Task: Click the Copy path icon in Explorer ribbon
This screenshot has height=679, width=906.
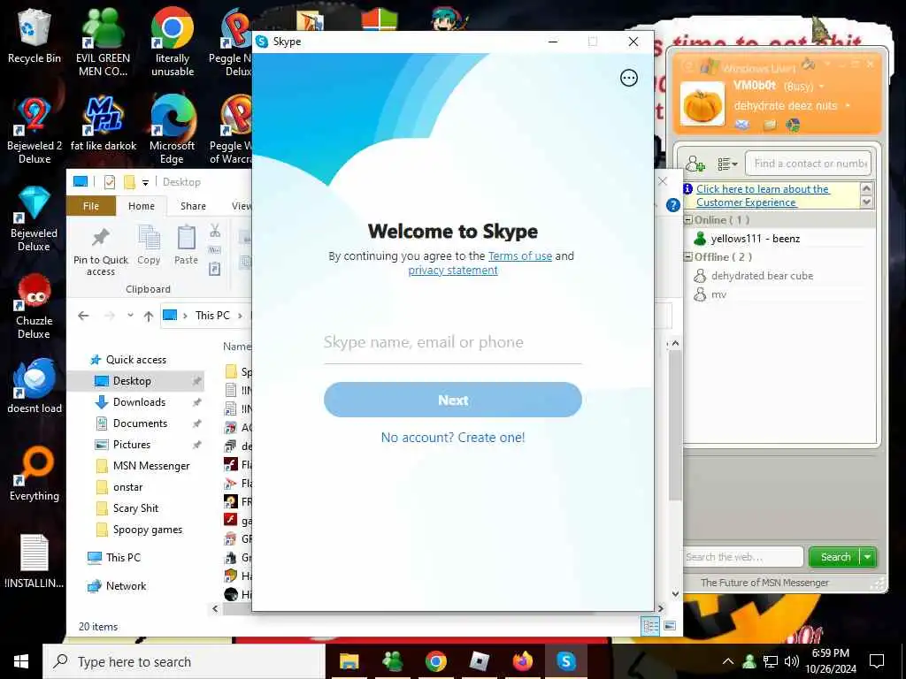Action: pos(215,250)
